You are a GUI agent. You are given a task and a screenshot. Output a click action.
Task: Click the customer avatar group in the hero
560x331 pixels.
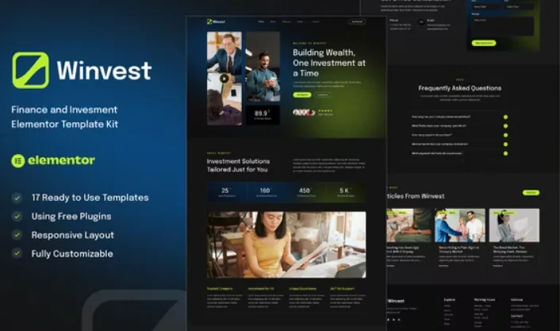coord(304,113)
